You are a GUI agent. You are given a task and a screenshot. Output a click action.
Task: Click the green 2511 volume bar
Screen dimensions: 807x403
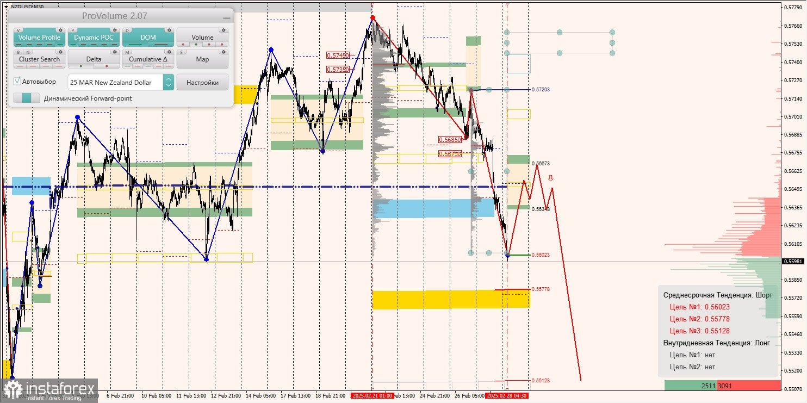tap(691, 385)
